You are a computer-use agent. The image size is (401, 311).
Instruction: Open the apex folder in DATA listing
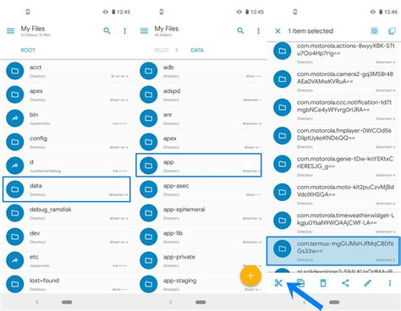pyautogui.click(x=200, y=142)
